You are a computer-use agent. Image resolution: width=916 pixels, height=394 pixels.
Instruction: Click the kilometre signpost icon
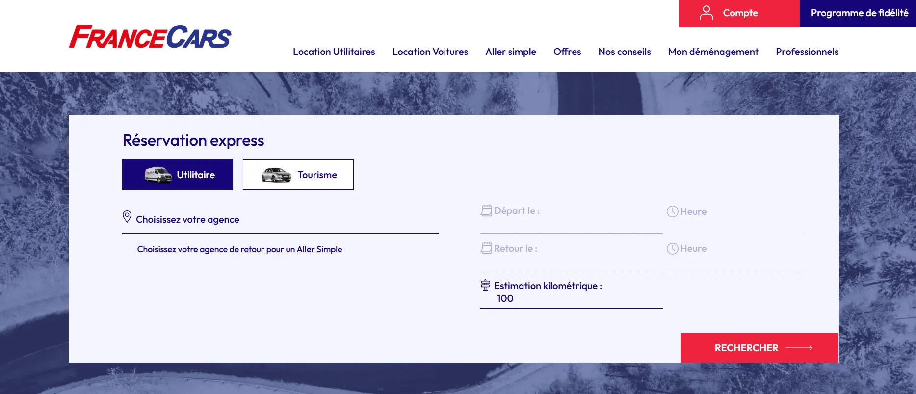(485, 285)
